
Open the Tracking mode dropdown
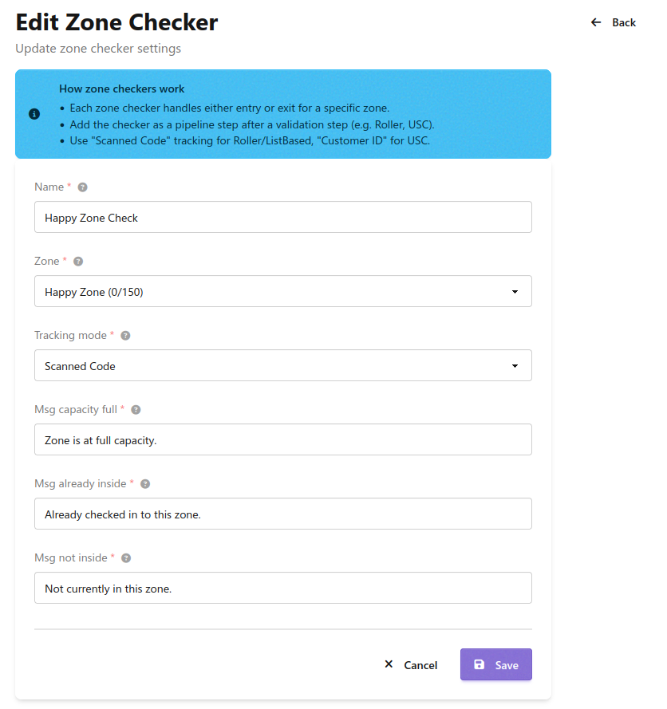tap(282, 365)
